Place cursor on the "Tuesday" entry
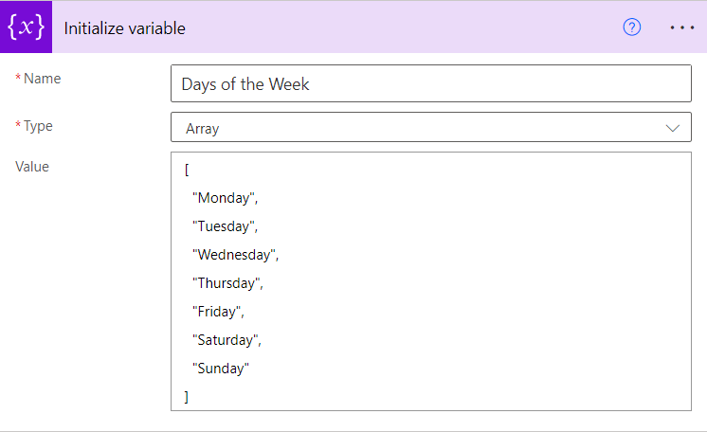707x432 pixels. pyautogui.click(x=225, y=226)
